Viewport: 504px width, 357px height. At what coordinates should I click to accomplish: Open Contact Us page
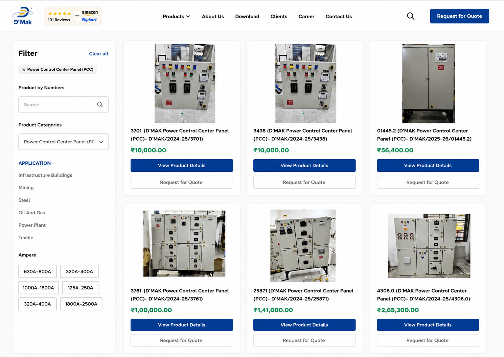[x=339, y=16]
